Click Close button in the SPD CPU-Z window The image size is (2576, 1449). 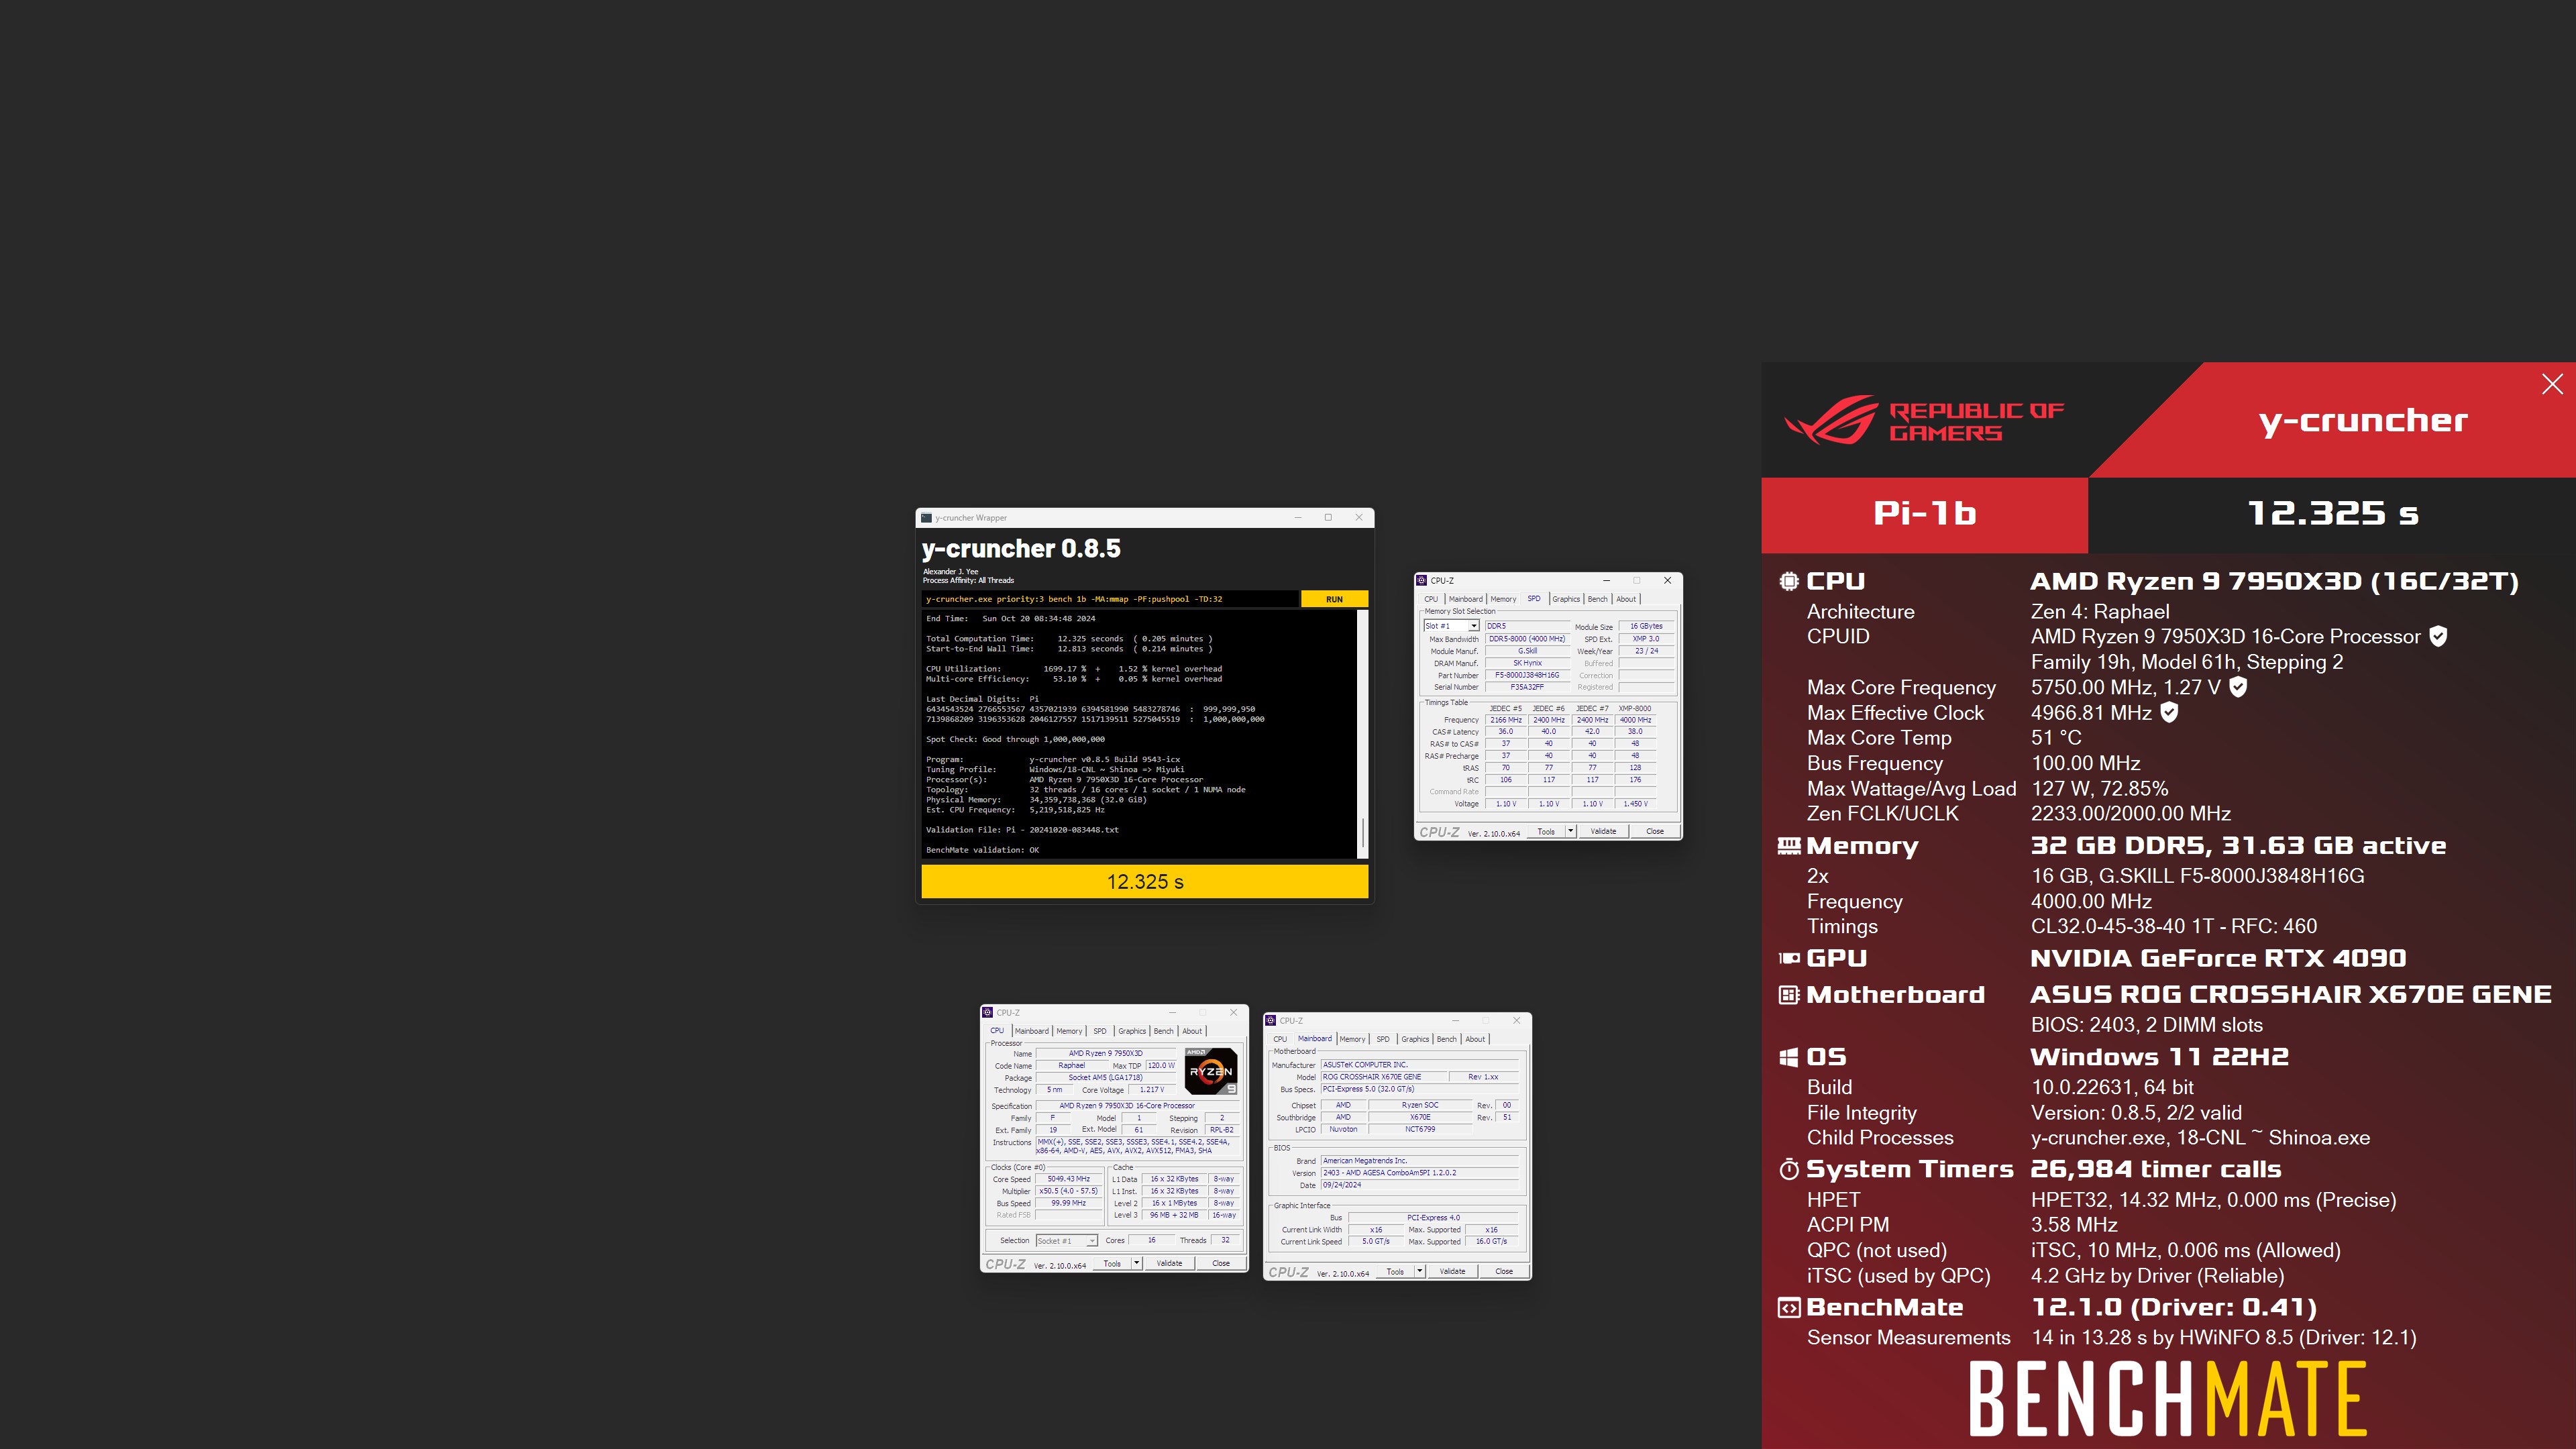[x=1655, y=831]
